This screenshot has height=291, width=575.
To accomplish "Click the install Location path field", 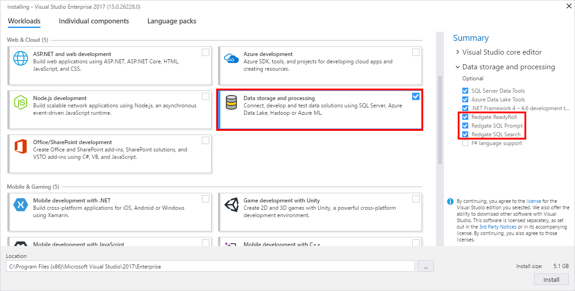I will pyautogui.click(x=210, y=266).
